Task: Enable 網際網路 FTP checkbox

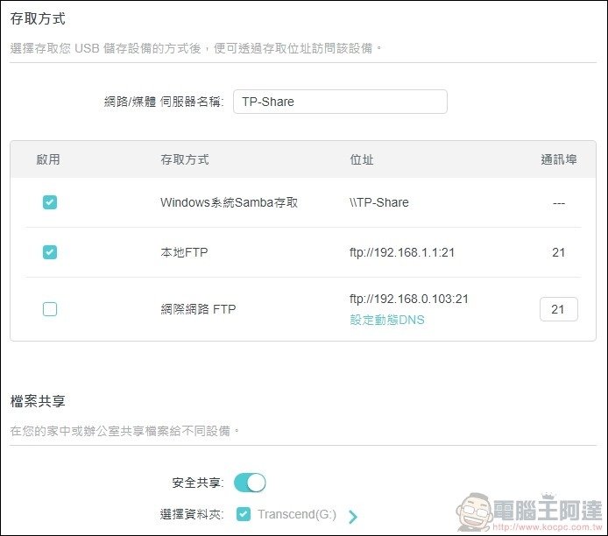Action: coord(50,309)
